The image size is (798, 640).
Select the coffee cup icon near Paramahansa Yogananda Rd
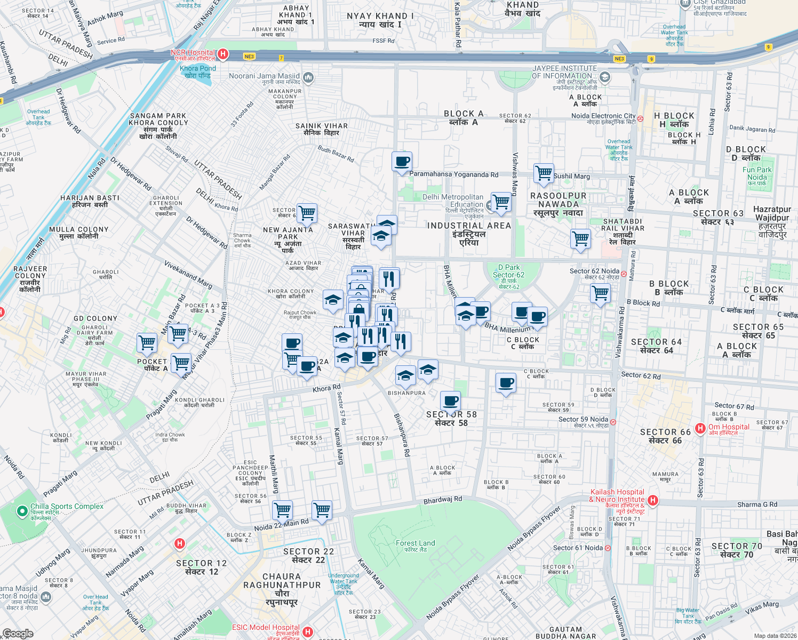point(401,162)
